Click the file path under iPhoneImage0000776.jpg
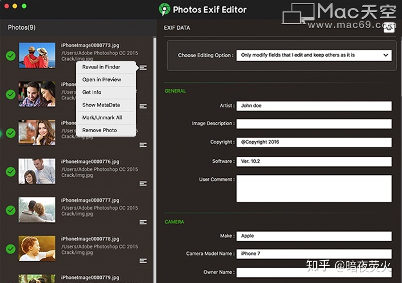Screen dimensions: 402x283 coord(99,172)
